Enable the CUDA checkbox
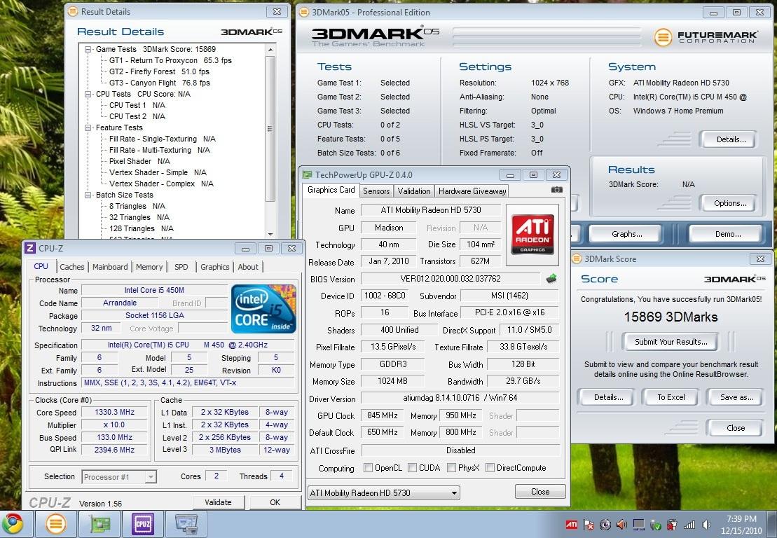777x538 pixels. (412, 468)
